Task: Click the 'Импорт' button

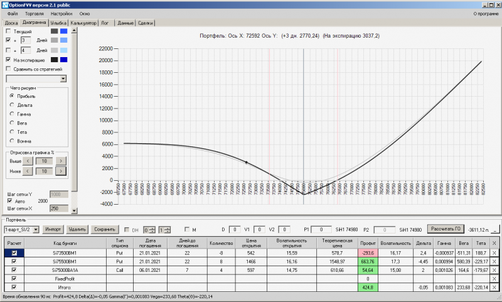Action: [x=53, y=230]
